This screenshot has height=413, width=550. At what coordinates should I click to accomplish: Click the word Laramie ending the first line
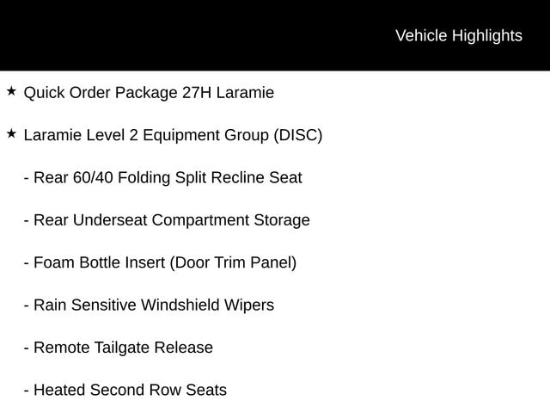point(245,92)
